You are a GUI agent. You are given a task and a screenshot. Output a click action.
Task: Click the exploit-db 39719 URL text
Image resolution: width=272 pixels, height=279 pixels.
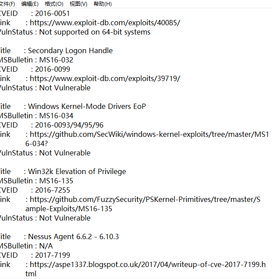105,78
